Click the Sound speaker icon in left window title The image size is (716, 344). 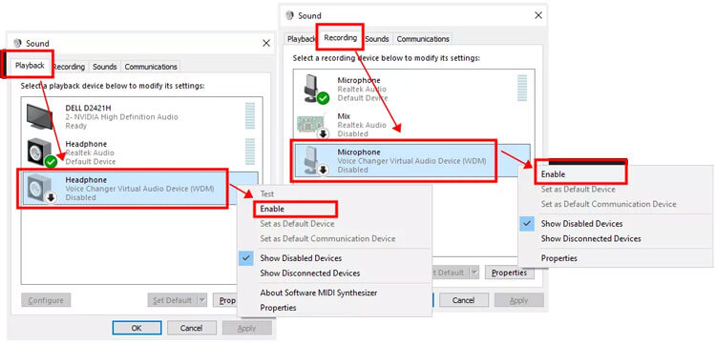(x=18, y=43)
